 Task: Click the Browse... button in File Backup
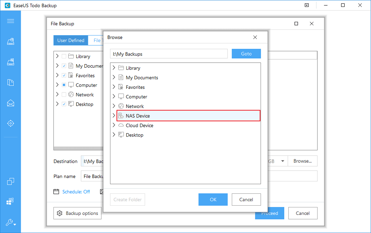point(302,161)
